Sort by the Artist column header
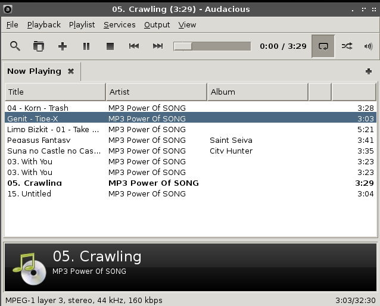The height and width of the screenshot is (306, 380). [156, 92]
